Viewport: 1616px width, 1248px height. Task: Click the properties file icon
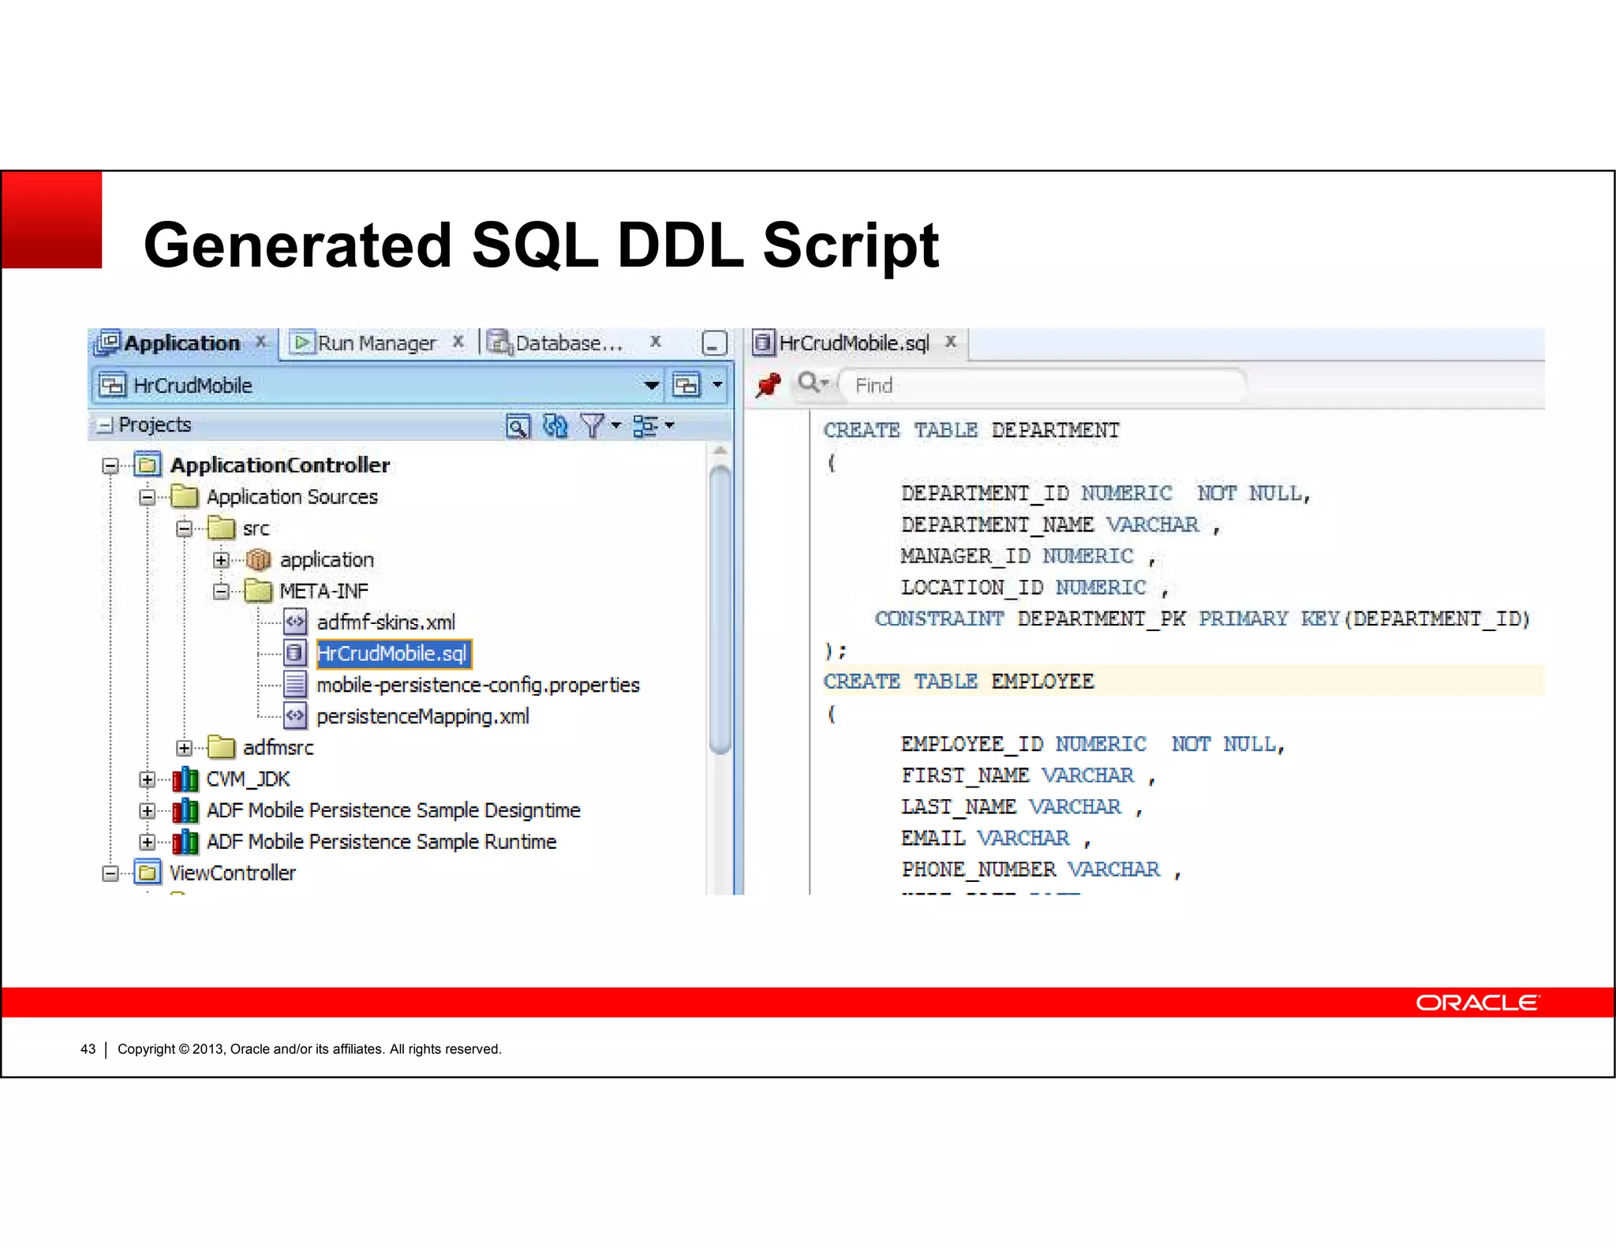coord(295,685)
